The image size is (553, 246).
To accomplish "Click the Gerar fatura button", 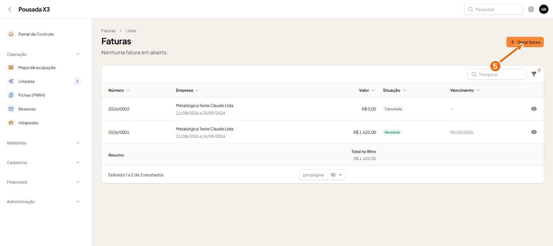I will [525, 42].
